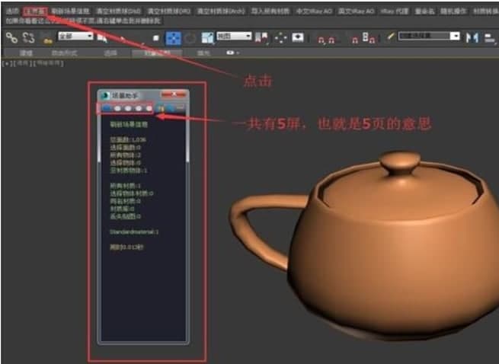The width and height of the screenshot is (499, 364).
Task: Click the 中文VRay AO menu item
Action: click(x=314, y=11)
